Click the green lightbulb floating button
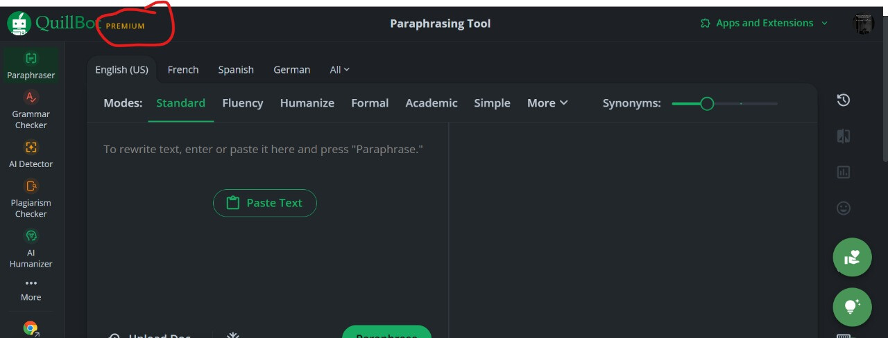The width and height of the screenshot is (888, 338). point(852,307)
